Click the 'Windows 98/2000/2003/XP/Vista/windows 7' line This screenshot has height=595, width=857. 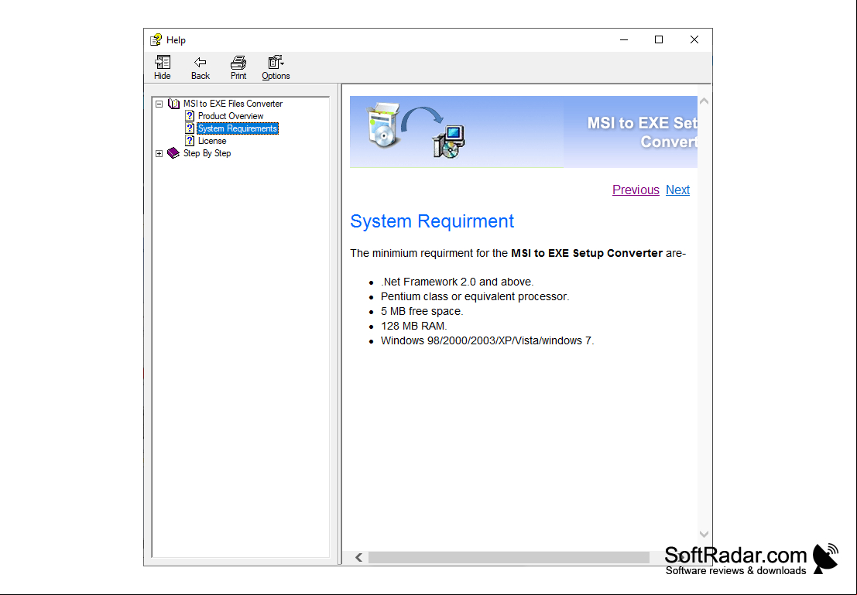pyautogui.click(x=488, y=341)
